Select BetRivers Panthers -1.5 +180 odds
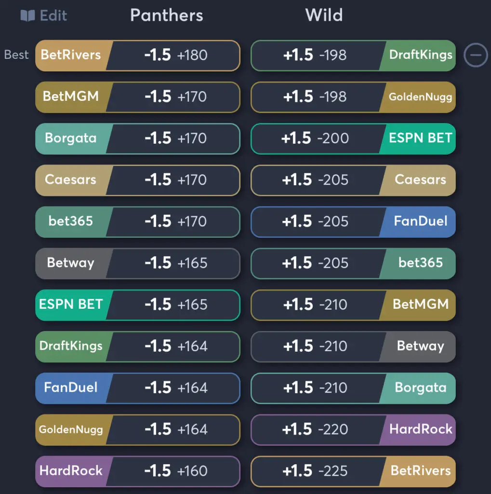This screenshot has height=494, width=491. [137, 55]
